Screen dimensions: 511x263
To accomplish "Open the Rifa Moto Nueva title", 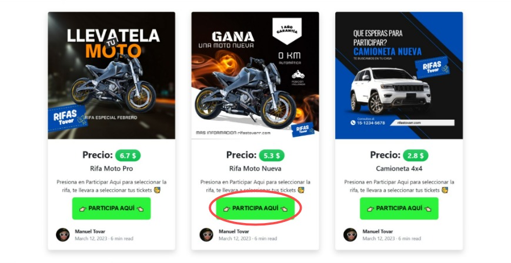I will pos(255,168).
